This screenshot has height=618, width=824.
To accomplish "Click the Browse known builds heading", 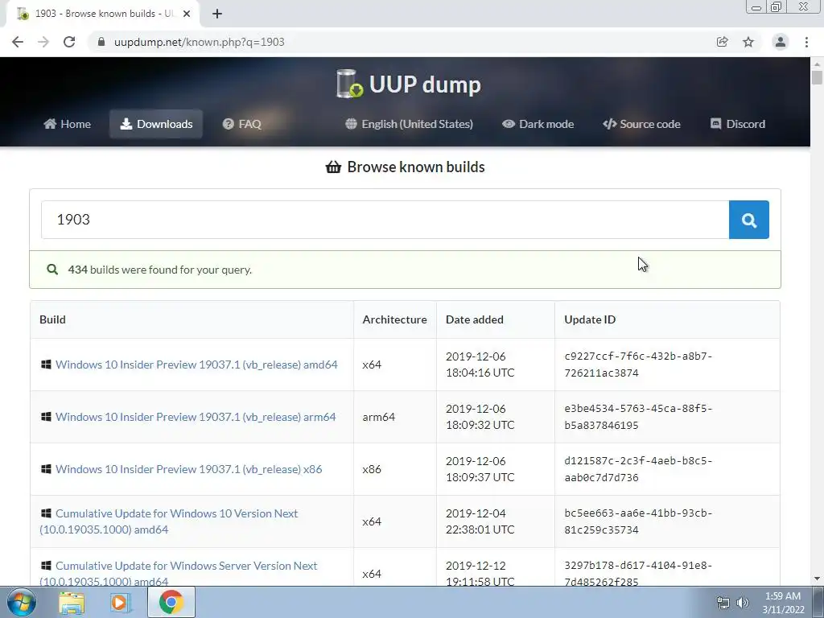I will 406,167.
